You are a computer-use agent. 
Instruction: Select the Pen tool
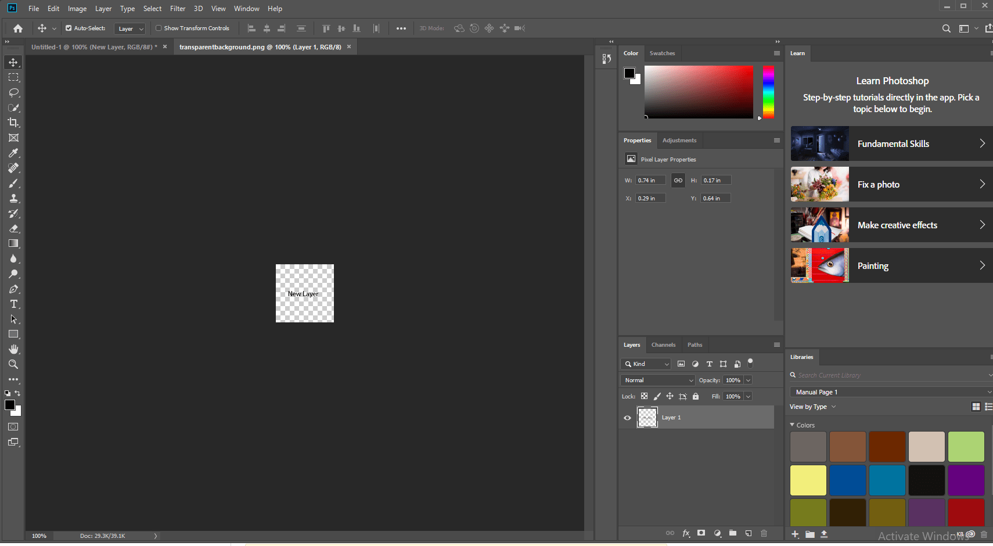pyautogui.click(x=13, y=289)
